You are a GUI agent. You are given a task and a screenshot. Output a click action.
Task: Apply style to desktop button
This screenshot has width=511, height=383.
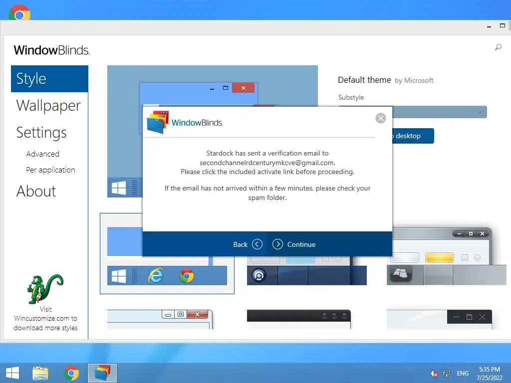click(x=413, y=136)
